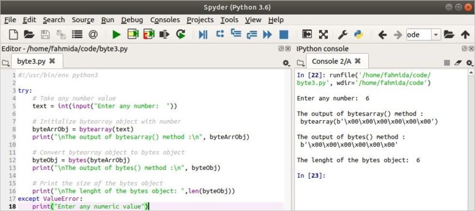Close the Editor pane

[x=287, y=49]
